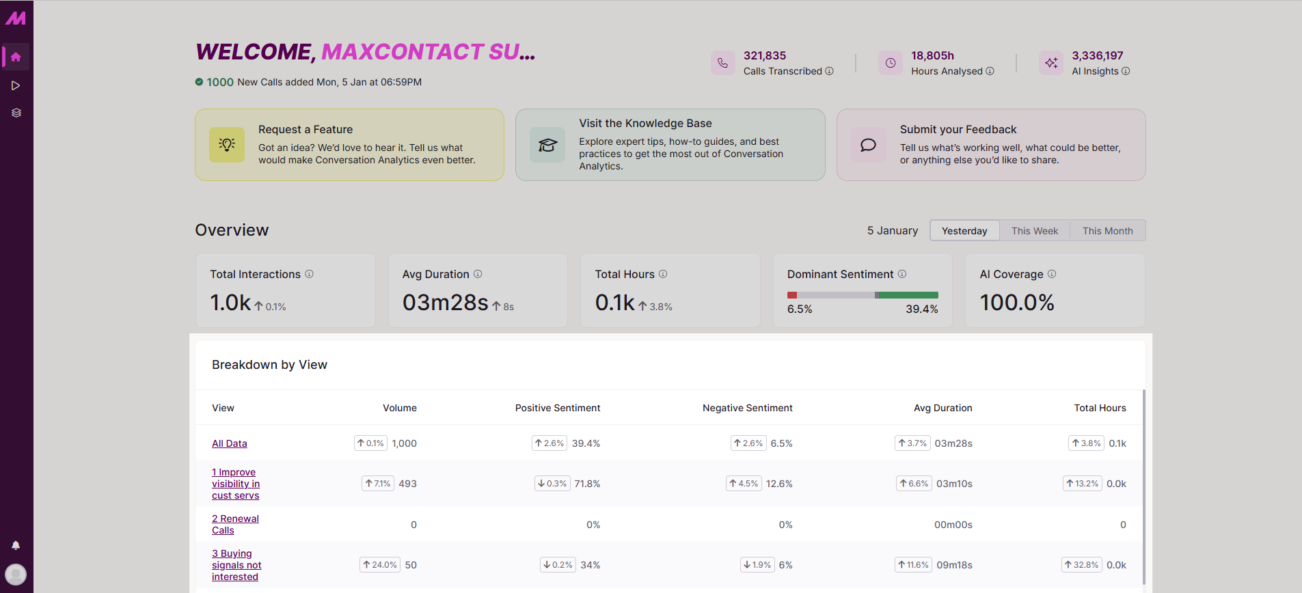The height and width of the screenshot is (593, 1302).
Task: Open the All Data view link
Action: [230, 443]
